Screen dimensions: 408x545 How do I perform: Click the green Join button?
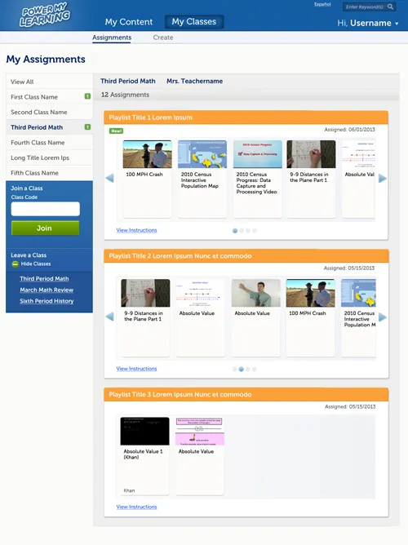click(45, 228)
